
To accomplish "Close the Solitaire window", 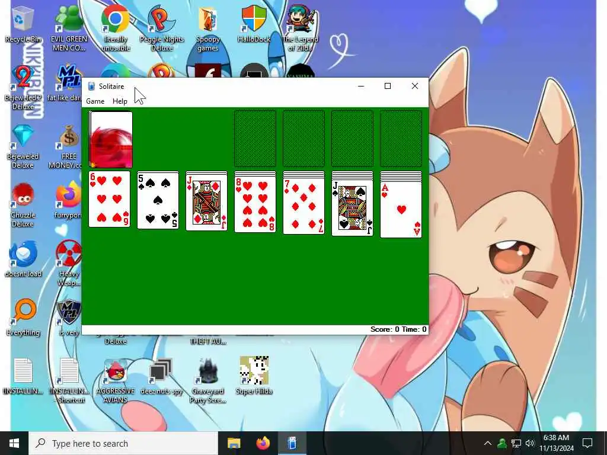I will click(x=414, y=86).
